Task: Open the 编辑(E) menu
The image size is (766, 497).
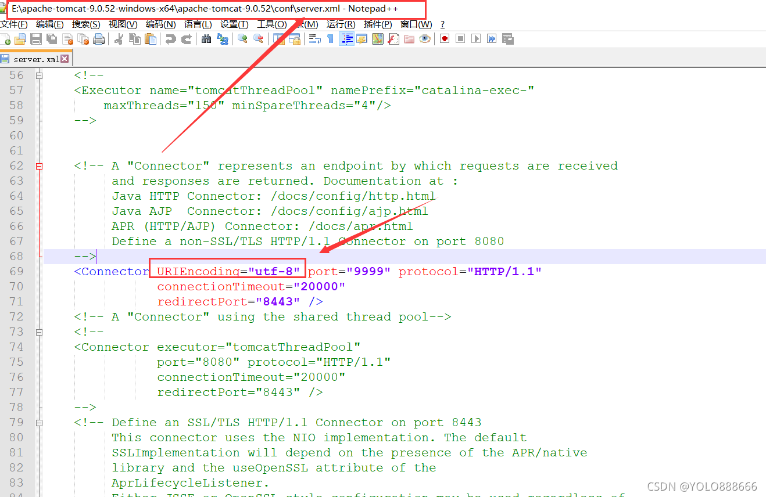Action: pyautogui.click(x=50, y=24)
